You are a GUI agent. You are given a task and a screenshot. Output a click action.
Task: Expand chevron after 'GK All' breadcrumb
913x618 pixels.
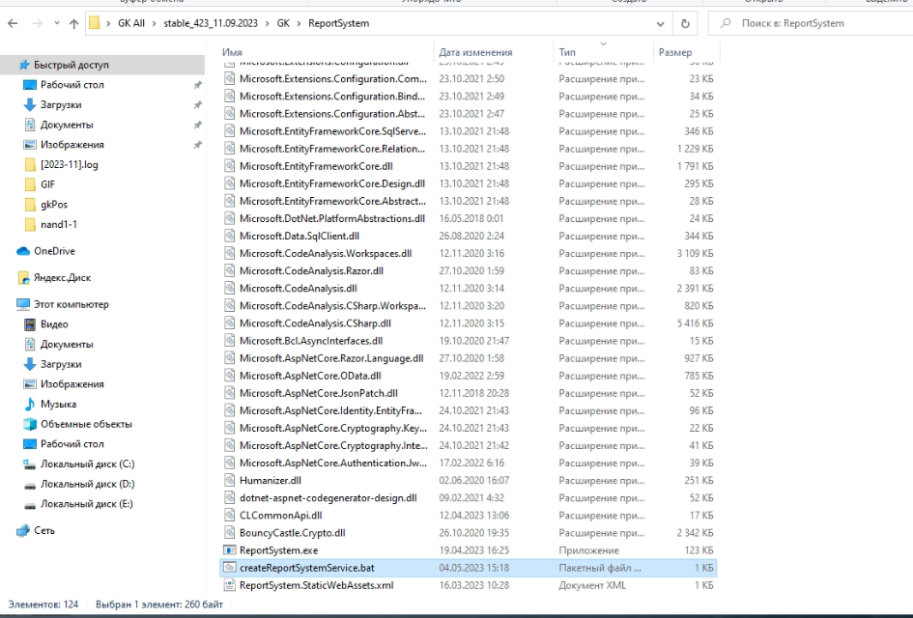pos(155,23)
